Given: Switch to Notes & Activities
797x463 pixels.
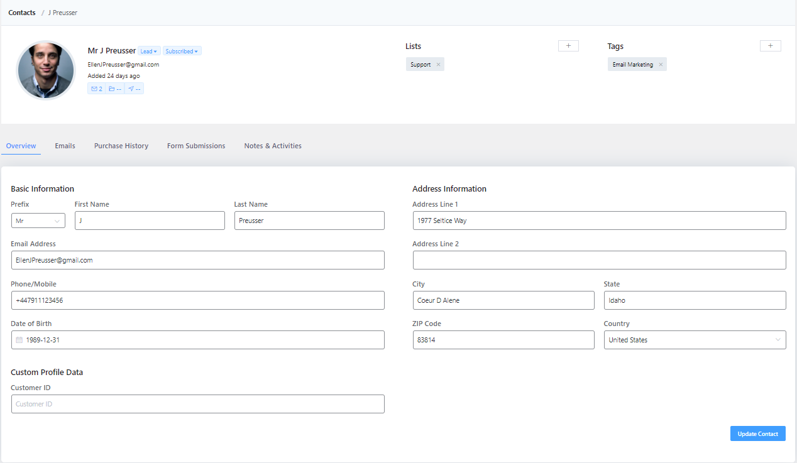Looking at the screenshot, I should pos(272,145).
